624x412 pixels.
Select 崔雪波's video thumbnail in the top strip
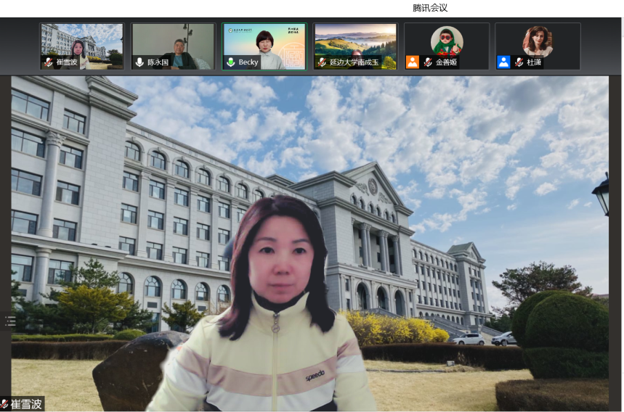(x=82, y=42)
